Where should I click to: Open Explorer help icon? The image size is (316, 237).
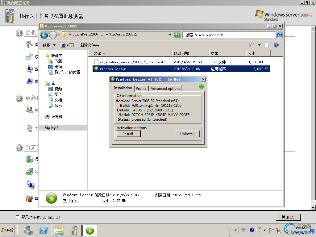tap(276, 45)
